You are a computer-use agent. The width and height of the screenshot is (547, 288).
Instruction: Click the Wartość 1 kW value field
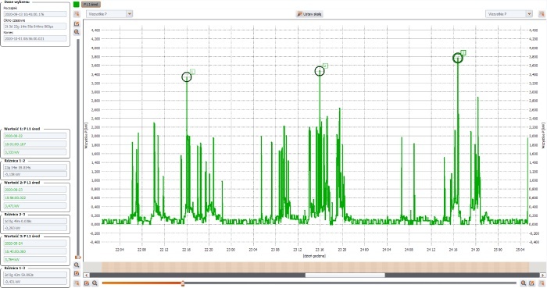(35, 152)
